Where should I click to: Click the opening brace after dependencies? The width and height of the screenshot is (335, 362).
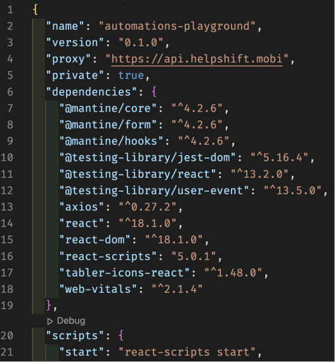154,92
